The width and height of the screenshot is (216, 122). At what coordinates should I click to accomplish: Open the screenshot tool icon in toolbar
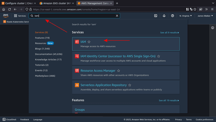pyautogui.click(x=201, y=9)
